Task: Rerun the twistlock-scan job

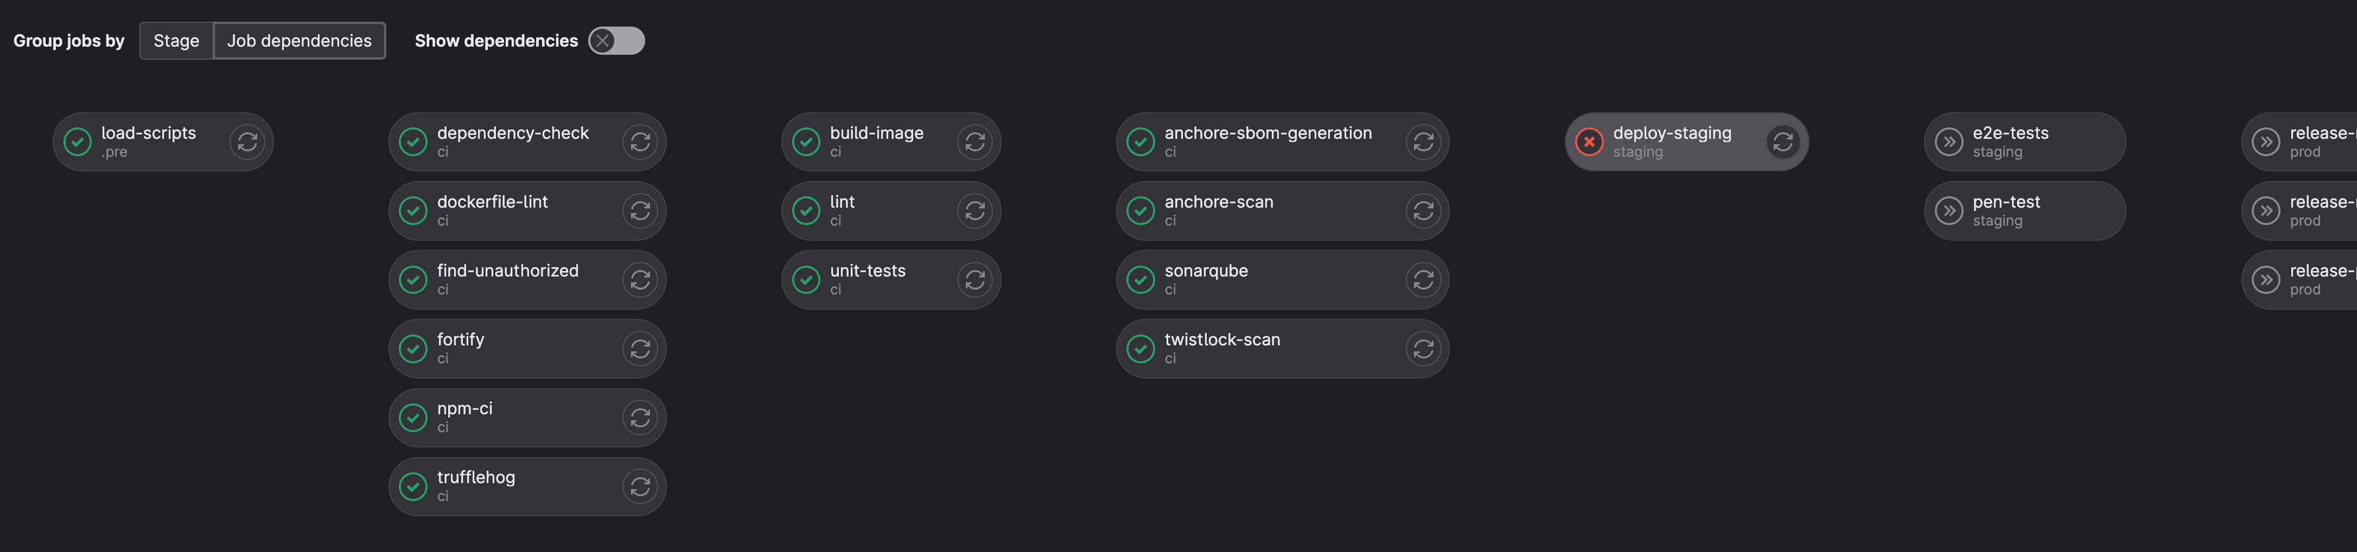Action: click(x=1423, y=349)
